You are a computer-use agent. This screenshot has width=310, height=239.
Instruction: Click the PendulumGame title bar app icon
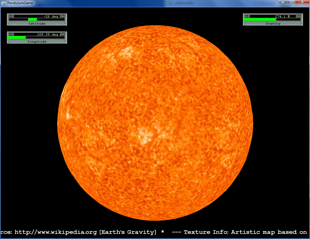pos(3,3)
